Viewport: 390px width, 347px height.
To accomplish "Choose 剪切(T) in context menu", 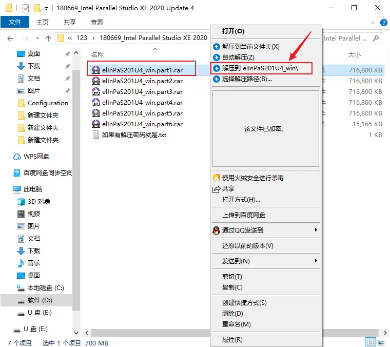I will tap(266, 277).
